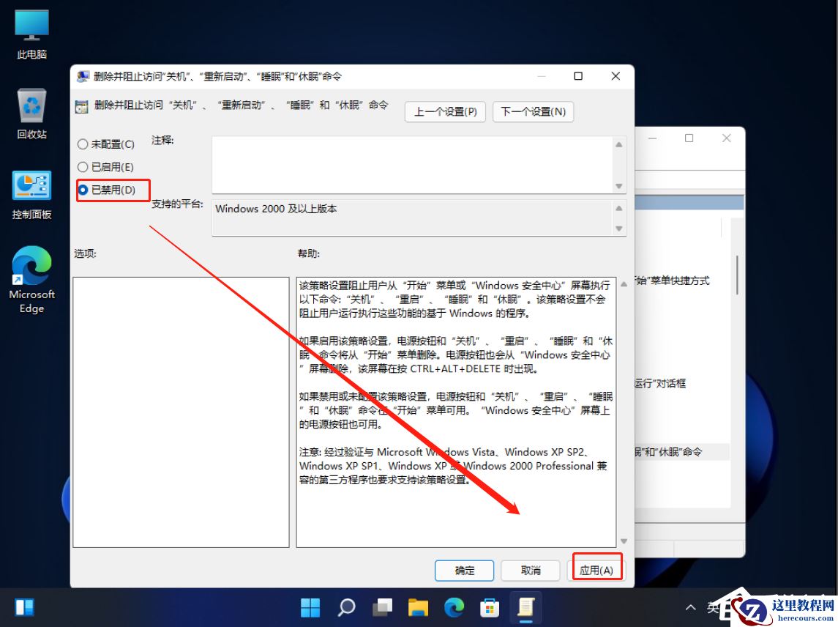This screenshot has height=627, width=838.
Task: Select the 已禁用(D) radio button
Action: coord(81,190)
